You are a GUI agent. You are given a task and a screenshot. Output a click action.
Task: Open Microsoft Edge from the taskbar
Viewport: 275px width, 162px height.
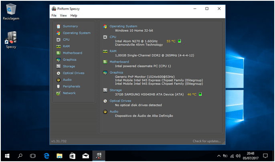[46, 156]
